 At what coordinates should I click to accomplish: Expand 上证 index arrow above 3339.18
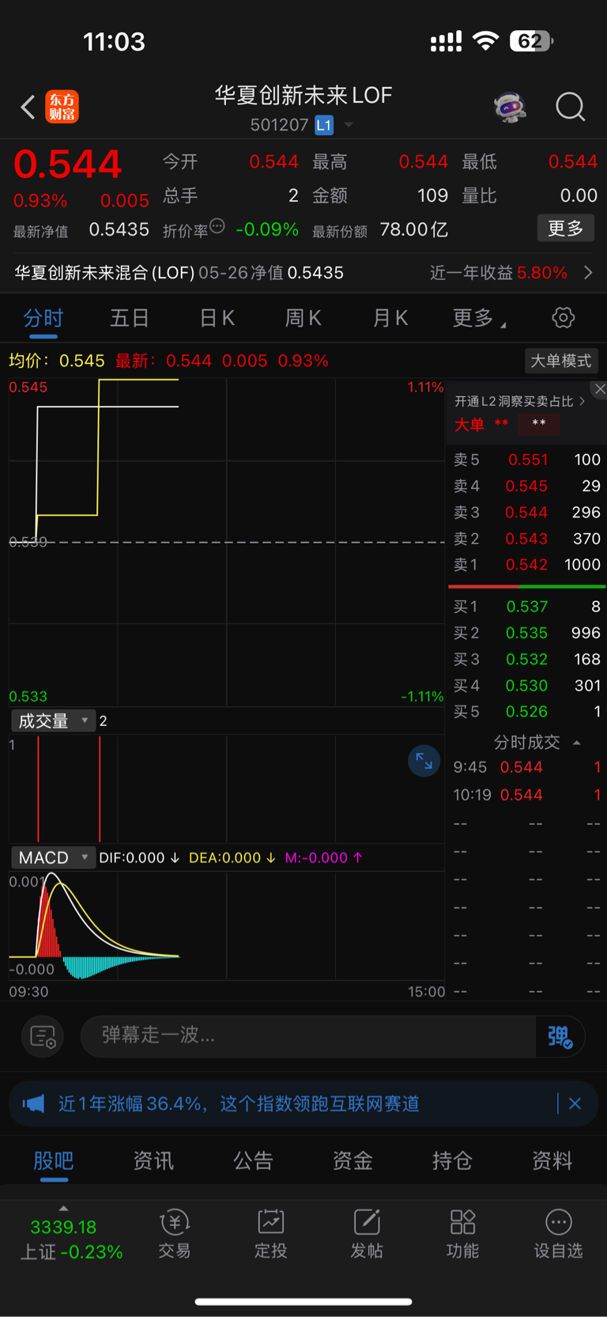[x=63, y=1209]
